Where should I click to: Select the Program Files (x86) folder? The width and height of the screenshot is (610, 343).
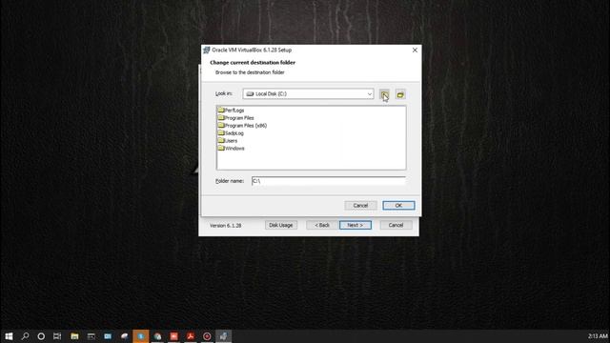(x=242, y=126)
